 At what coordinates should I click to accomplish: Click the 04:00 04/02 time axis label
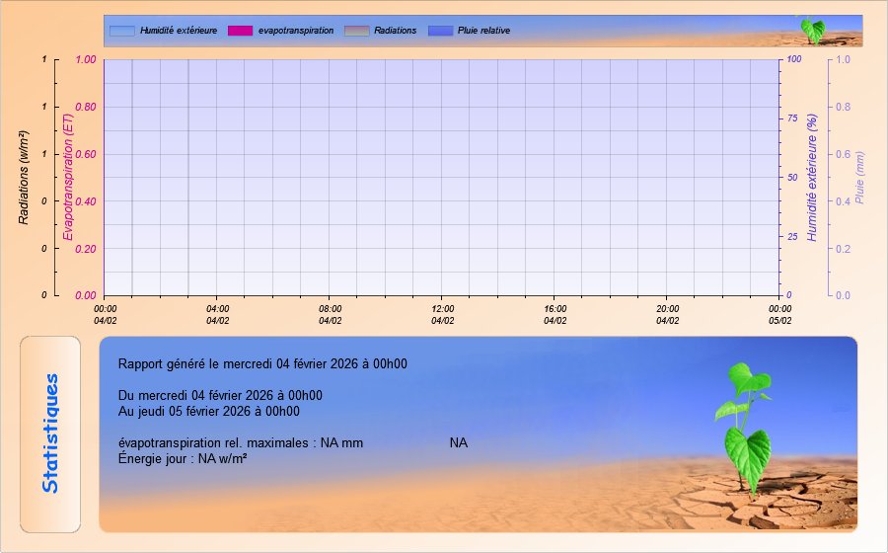217,314
